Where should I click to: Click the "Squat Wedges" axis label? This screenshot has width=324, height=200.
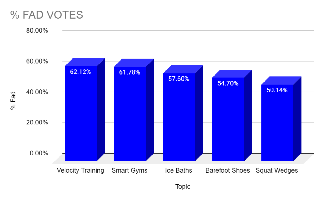click(x=277, y=170)
